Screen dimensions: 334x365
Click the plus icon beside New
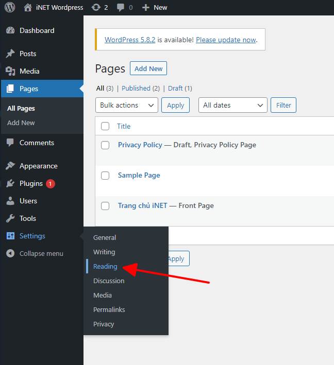pos(146,8)
